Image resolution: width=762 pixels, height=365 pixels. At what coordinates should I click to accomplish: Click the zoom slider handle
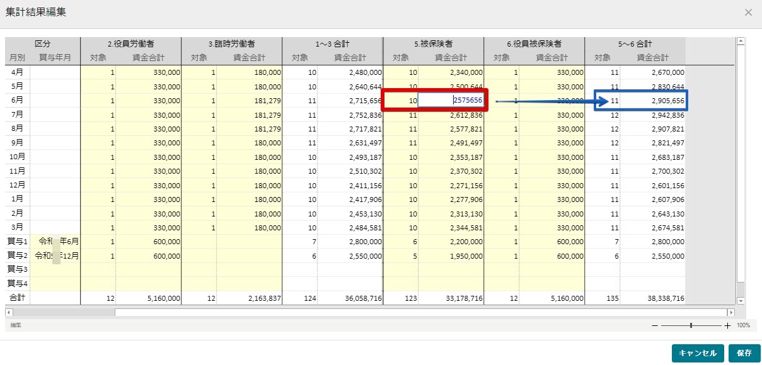(x=691, y=325)
